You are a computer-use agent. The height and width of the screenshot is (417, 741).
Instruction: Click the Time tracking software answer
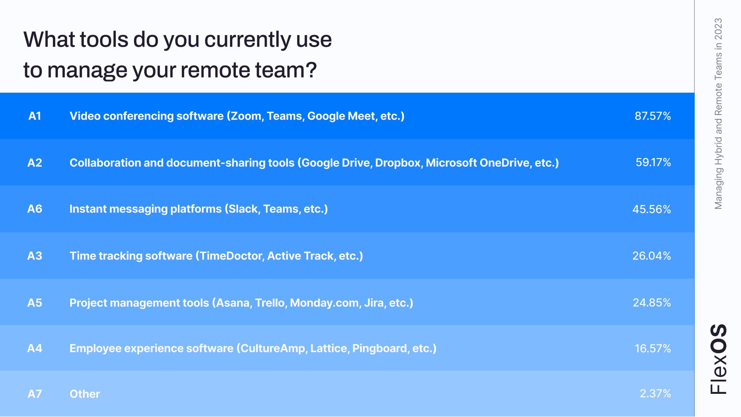[216, 256]
